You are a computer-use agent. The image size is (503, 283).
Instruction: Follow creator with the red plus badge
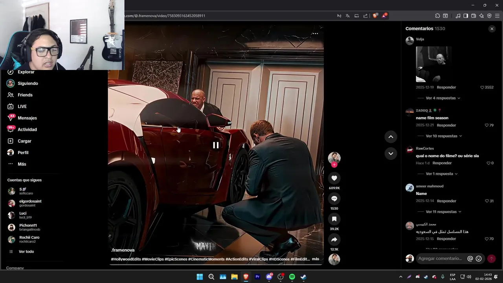(x=334, y=165)
